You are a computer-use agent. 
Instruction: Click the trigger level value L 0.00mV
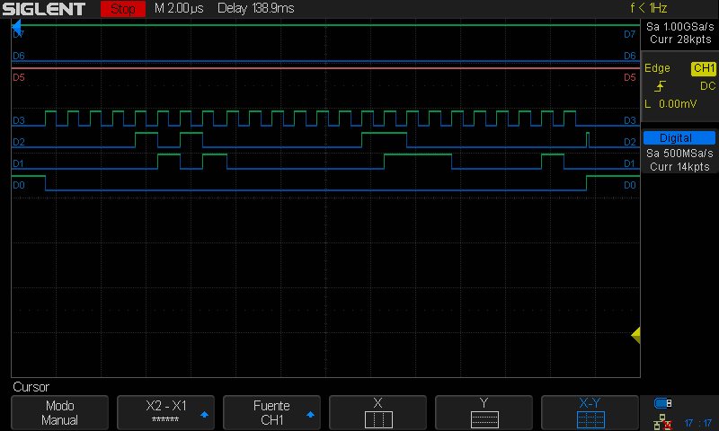click(670, 104)
